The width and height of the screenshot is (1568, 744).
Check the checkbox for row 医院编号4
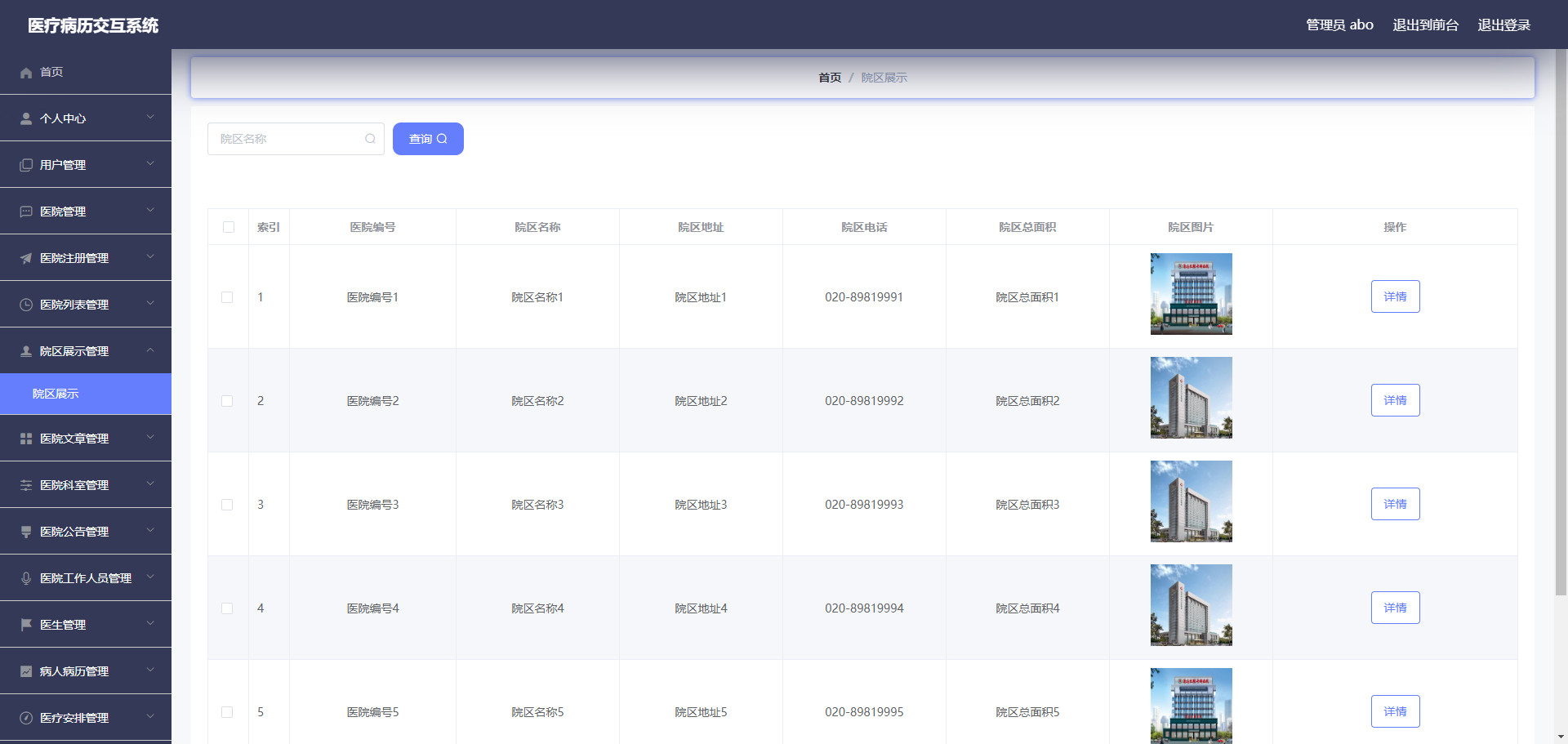[x=227, y=608]
